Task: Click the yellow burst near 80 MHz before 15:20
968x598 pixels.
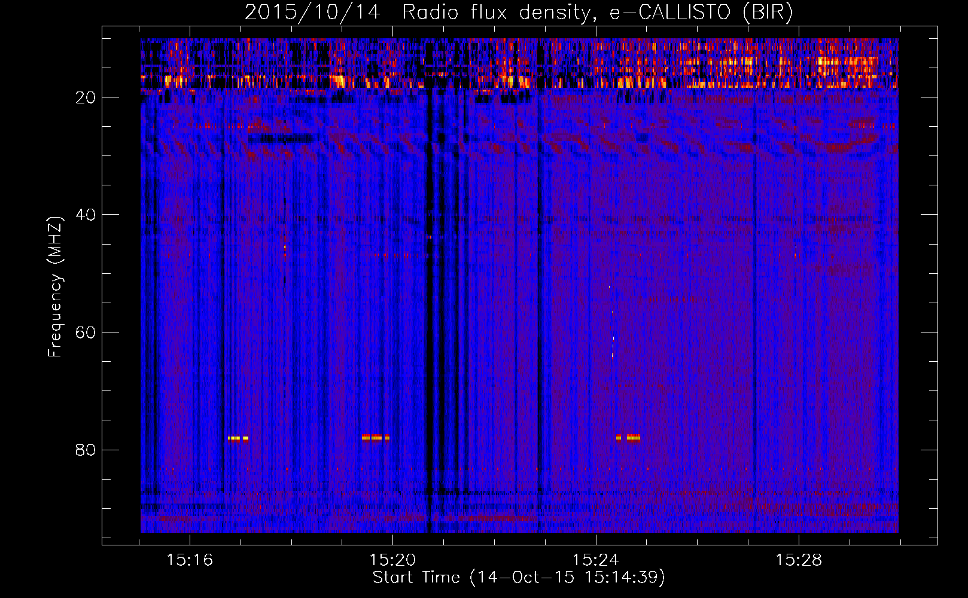Action: 376,438
